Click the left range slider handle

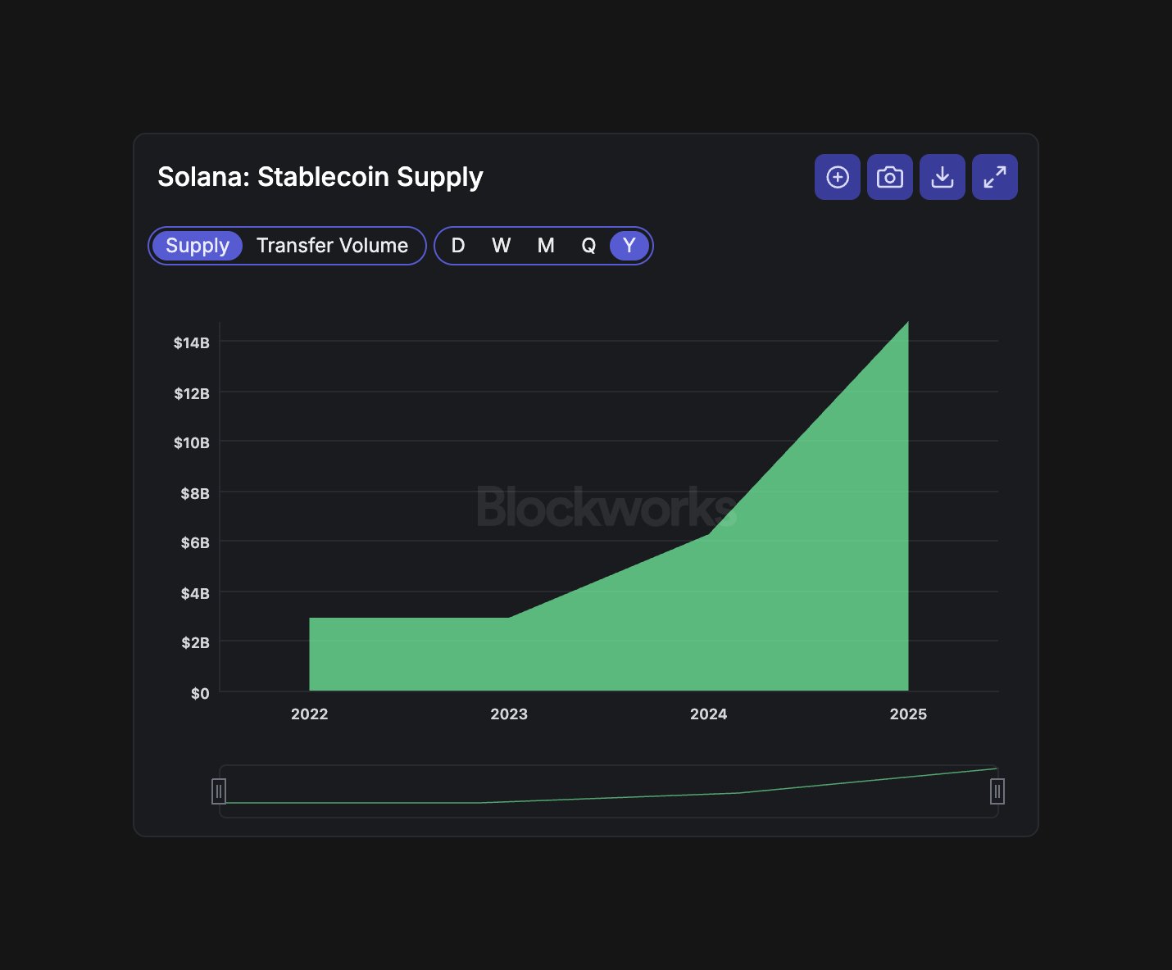219,791
